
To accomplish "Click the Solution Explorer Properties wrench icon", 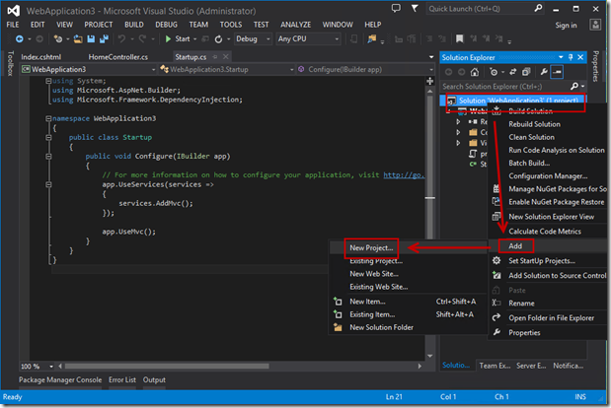I will click(x=544, y=72).
